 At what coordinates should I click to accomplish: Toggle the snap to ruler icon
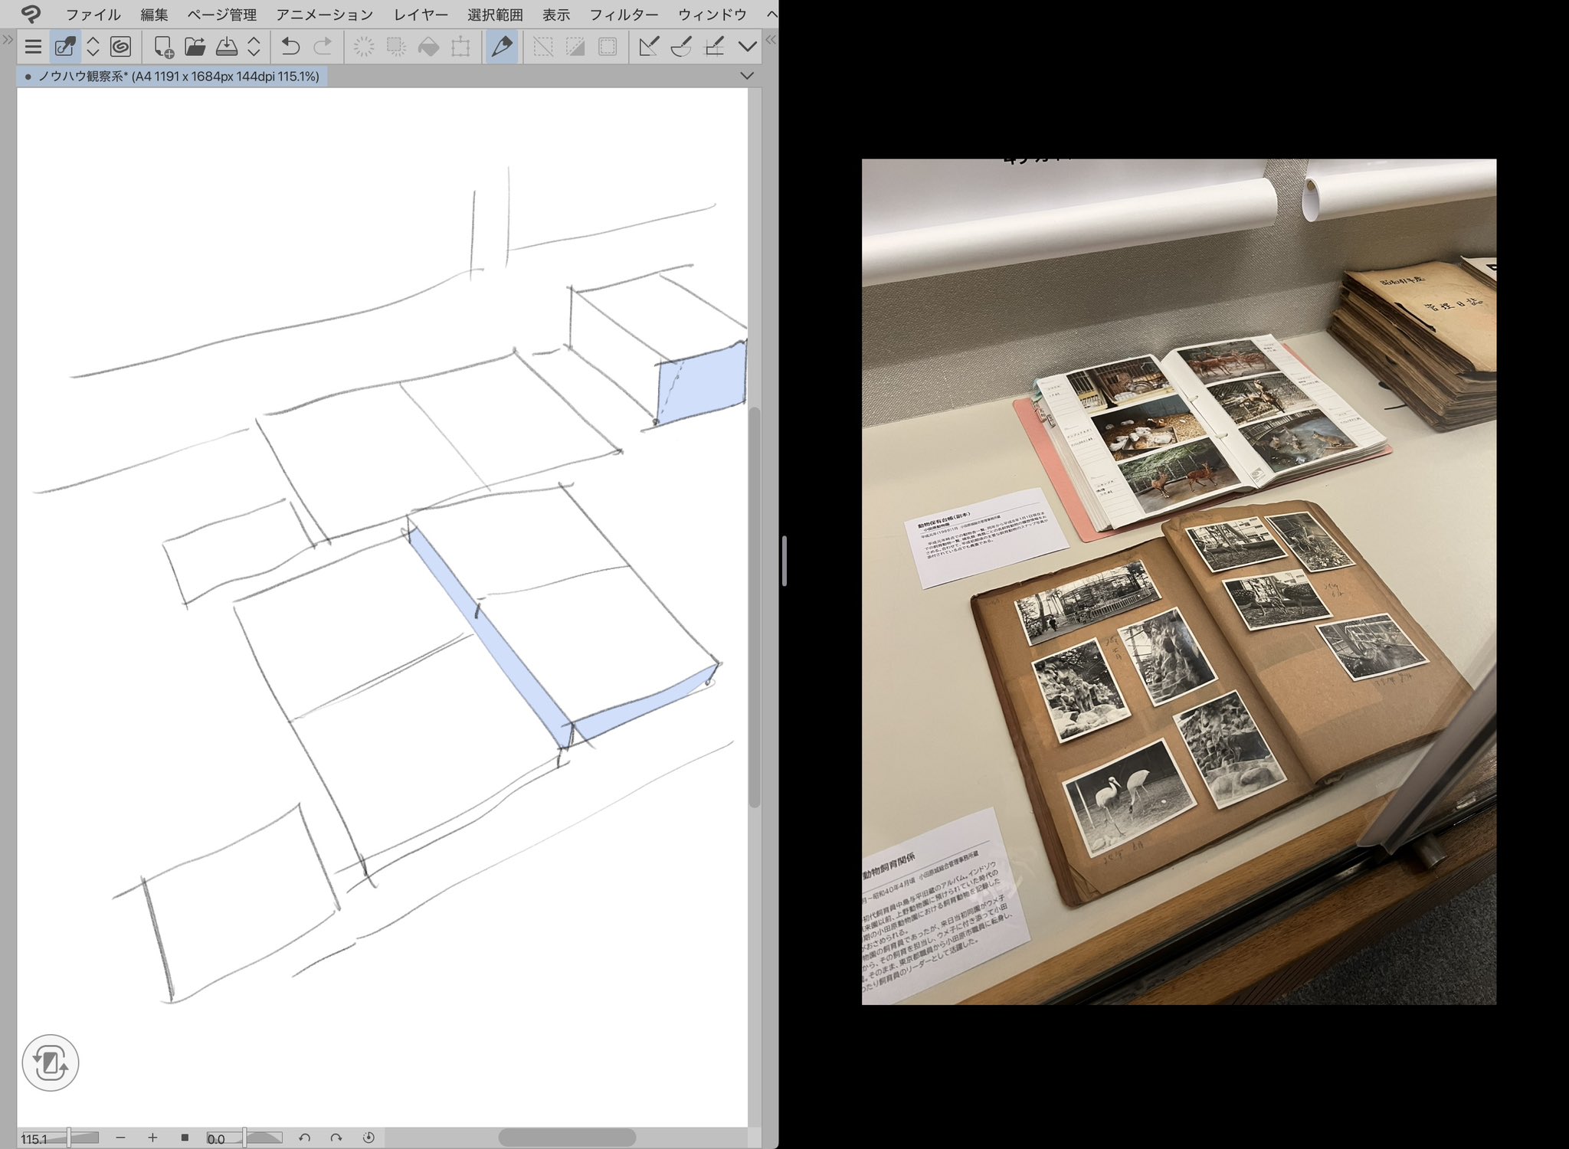[648, 47]
